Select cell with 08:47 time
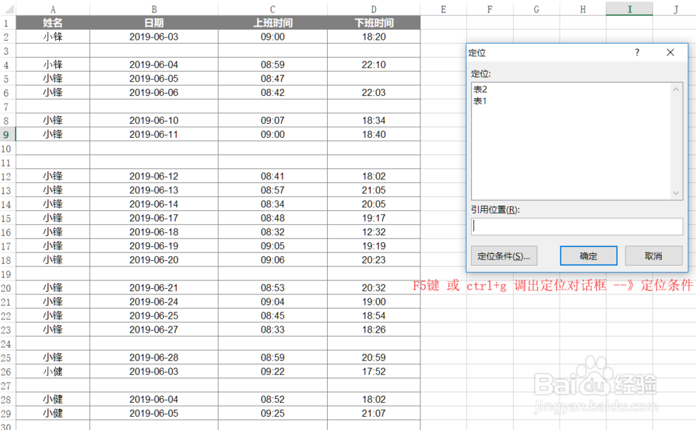Image resolution: width=696 pixels, height=430 pixels. [x=273, y=79]
